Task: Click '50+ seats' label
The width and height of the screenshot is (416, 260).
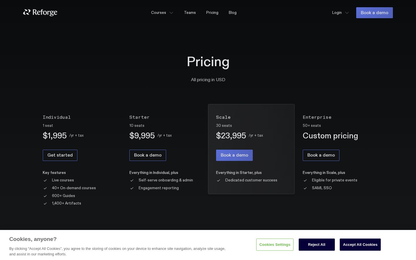Action: [x=312, y=126]
